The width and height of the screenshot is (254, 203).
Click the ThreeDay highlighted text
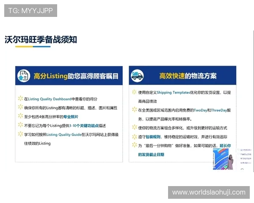(219, 110)
